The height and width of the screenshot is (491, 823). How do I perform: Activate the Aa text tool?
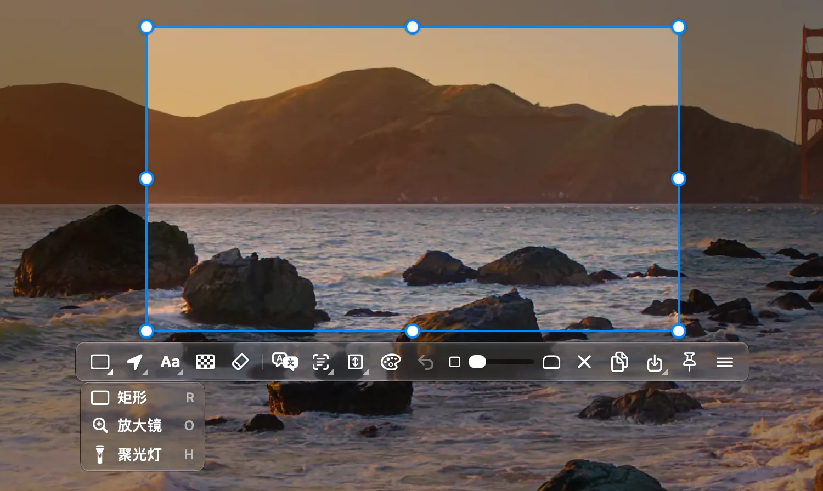170,362
